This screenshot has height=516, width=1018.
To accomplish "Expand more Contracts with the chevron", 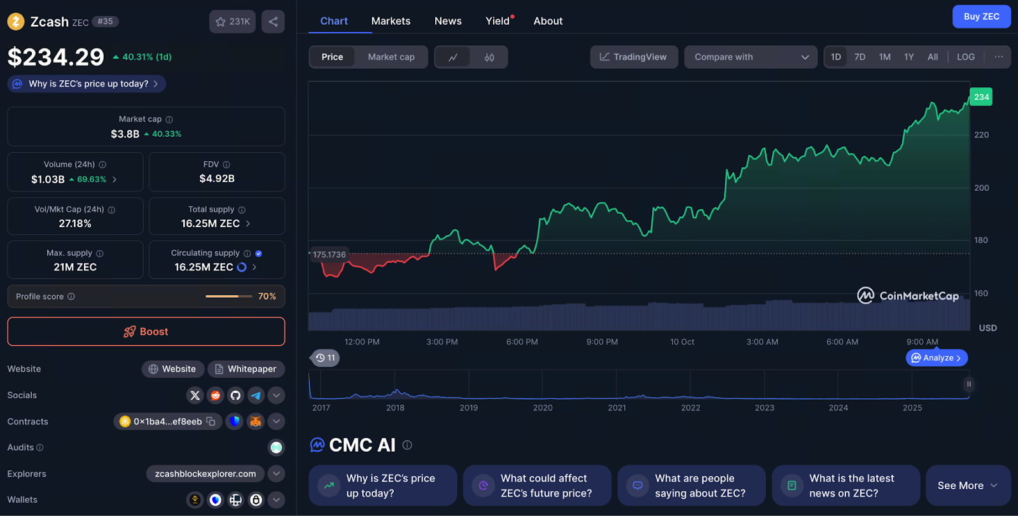I will click(x=276, y=421).
